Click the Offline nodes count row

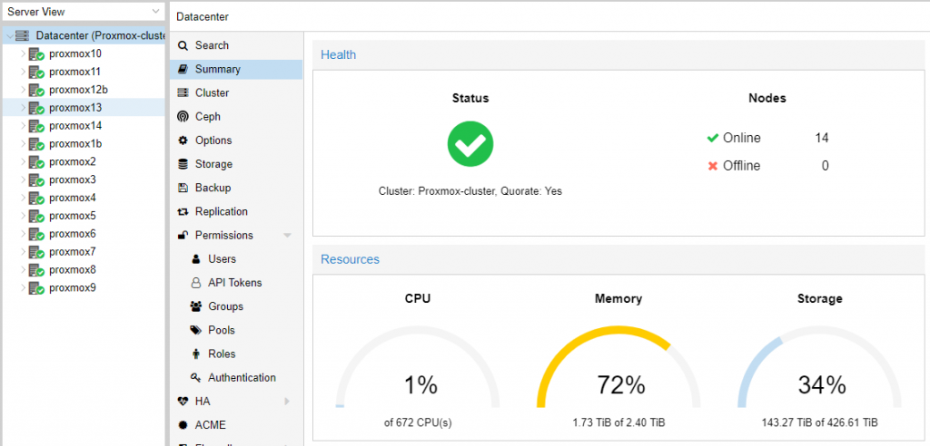[x=767, y=166]
